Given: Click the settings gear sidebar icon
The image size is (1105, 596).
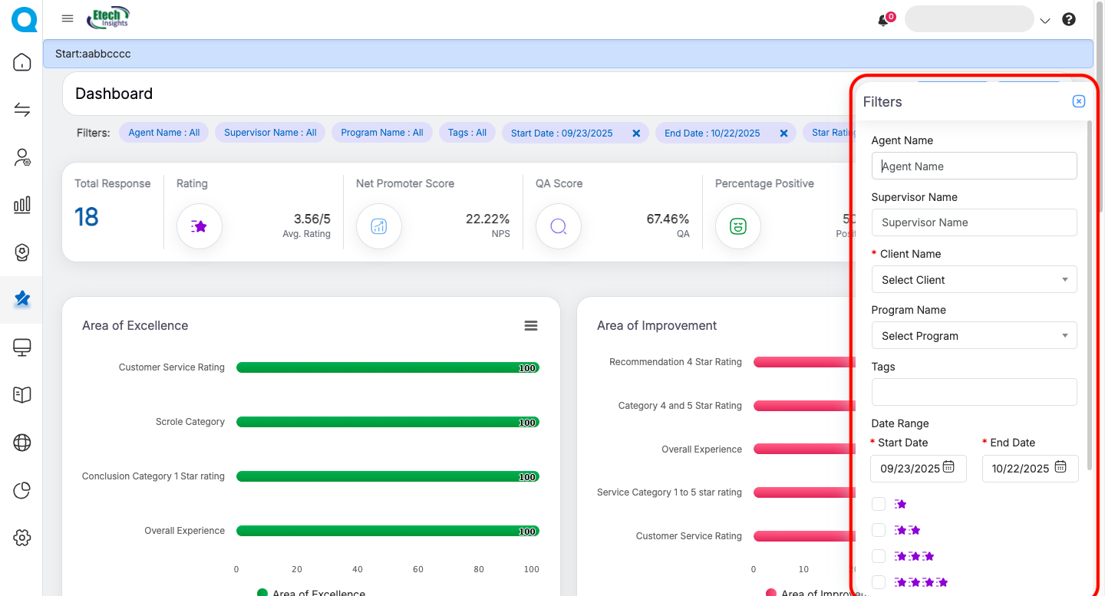Looking at the screenshot, I should tap(22, 538).
